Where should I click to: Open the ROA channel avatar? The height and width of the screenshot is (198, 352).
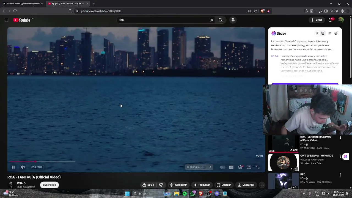pyautogui.click(x=11, y=185)
